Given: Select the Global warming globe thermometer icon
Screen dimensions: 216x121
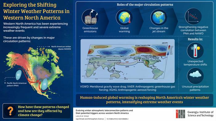Looking at the screenshot, I should 124,18.
